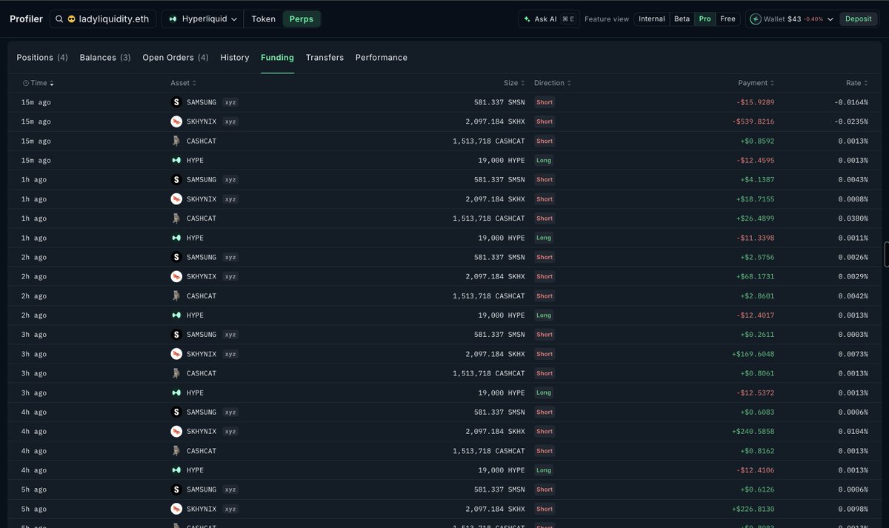Click the SAMSUNG icon in the 3h ago row

pyautogui.click(x=176, y=335)
